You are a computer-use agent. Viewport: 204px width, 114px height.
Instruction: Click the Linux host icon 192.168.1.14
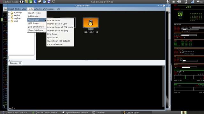(x=91, y=24)
